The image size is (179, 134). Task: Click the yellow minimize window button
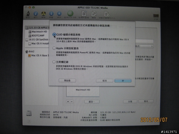pos(30,8)
